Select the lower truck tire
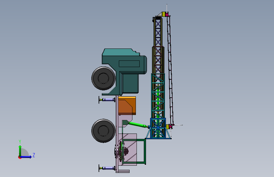274x177 pixels. click(x=103, y=131)
